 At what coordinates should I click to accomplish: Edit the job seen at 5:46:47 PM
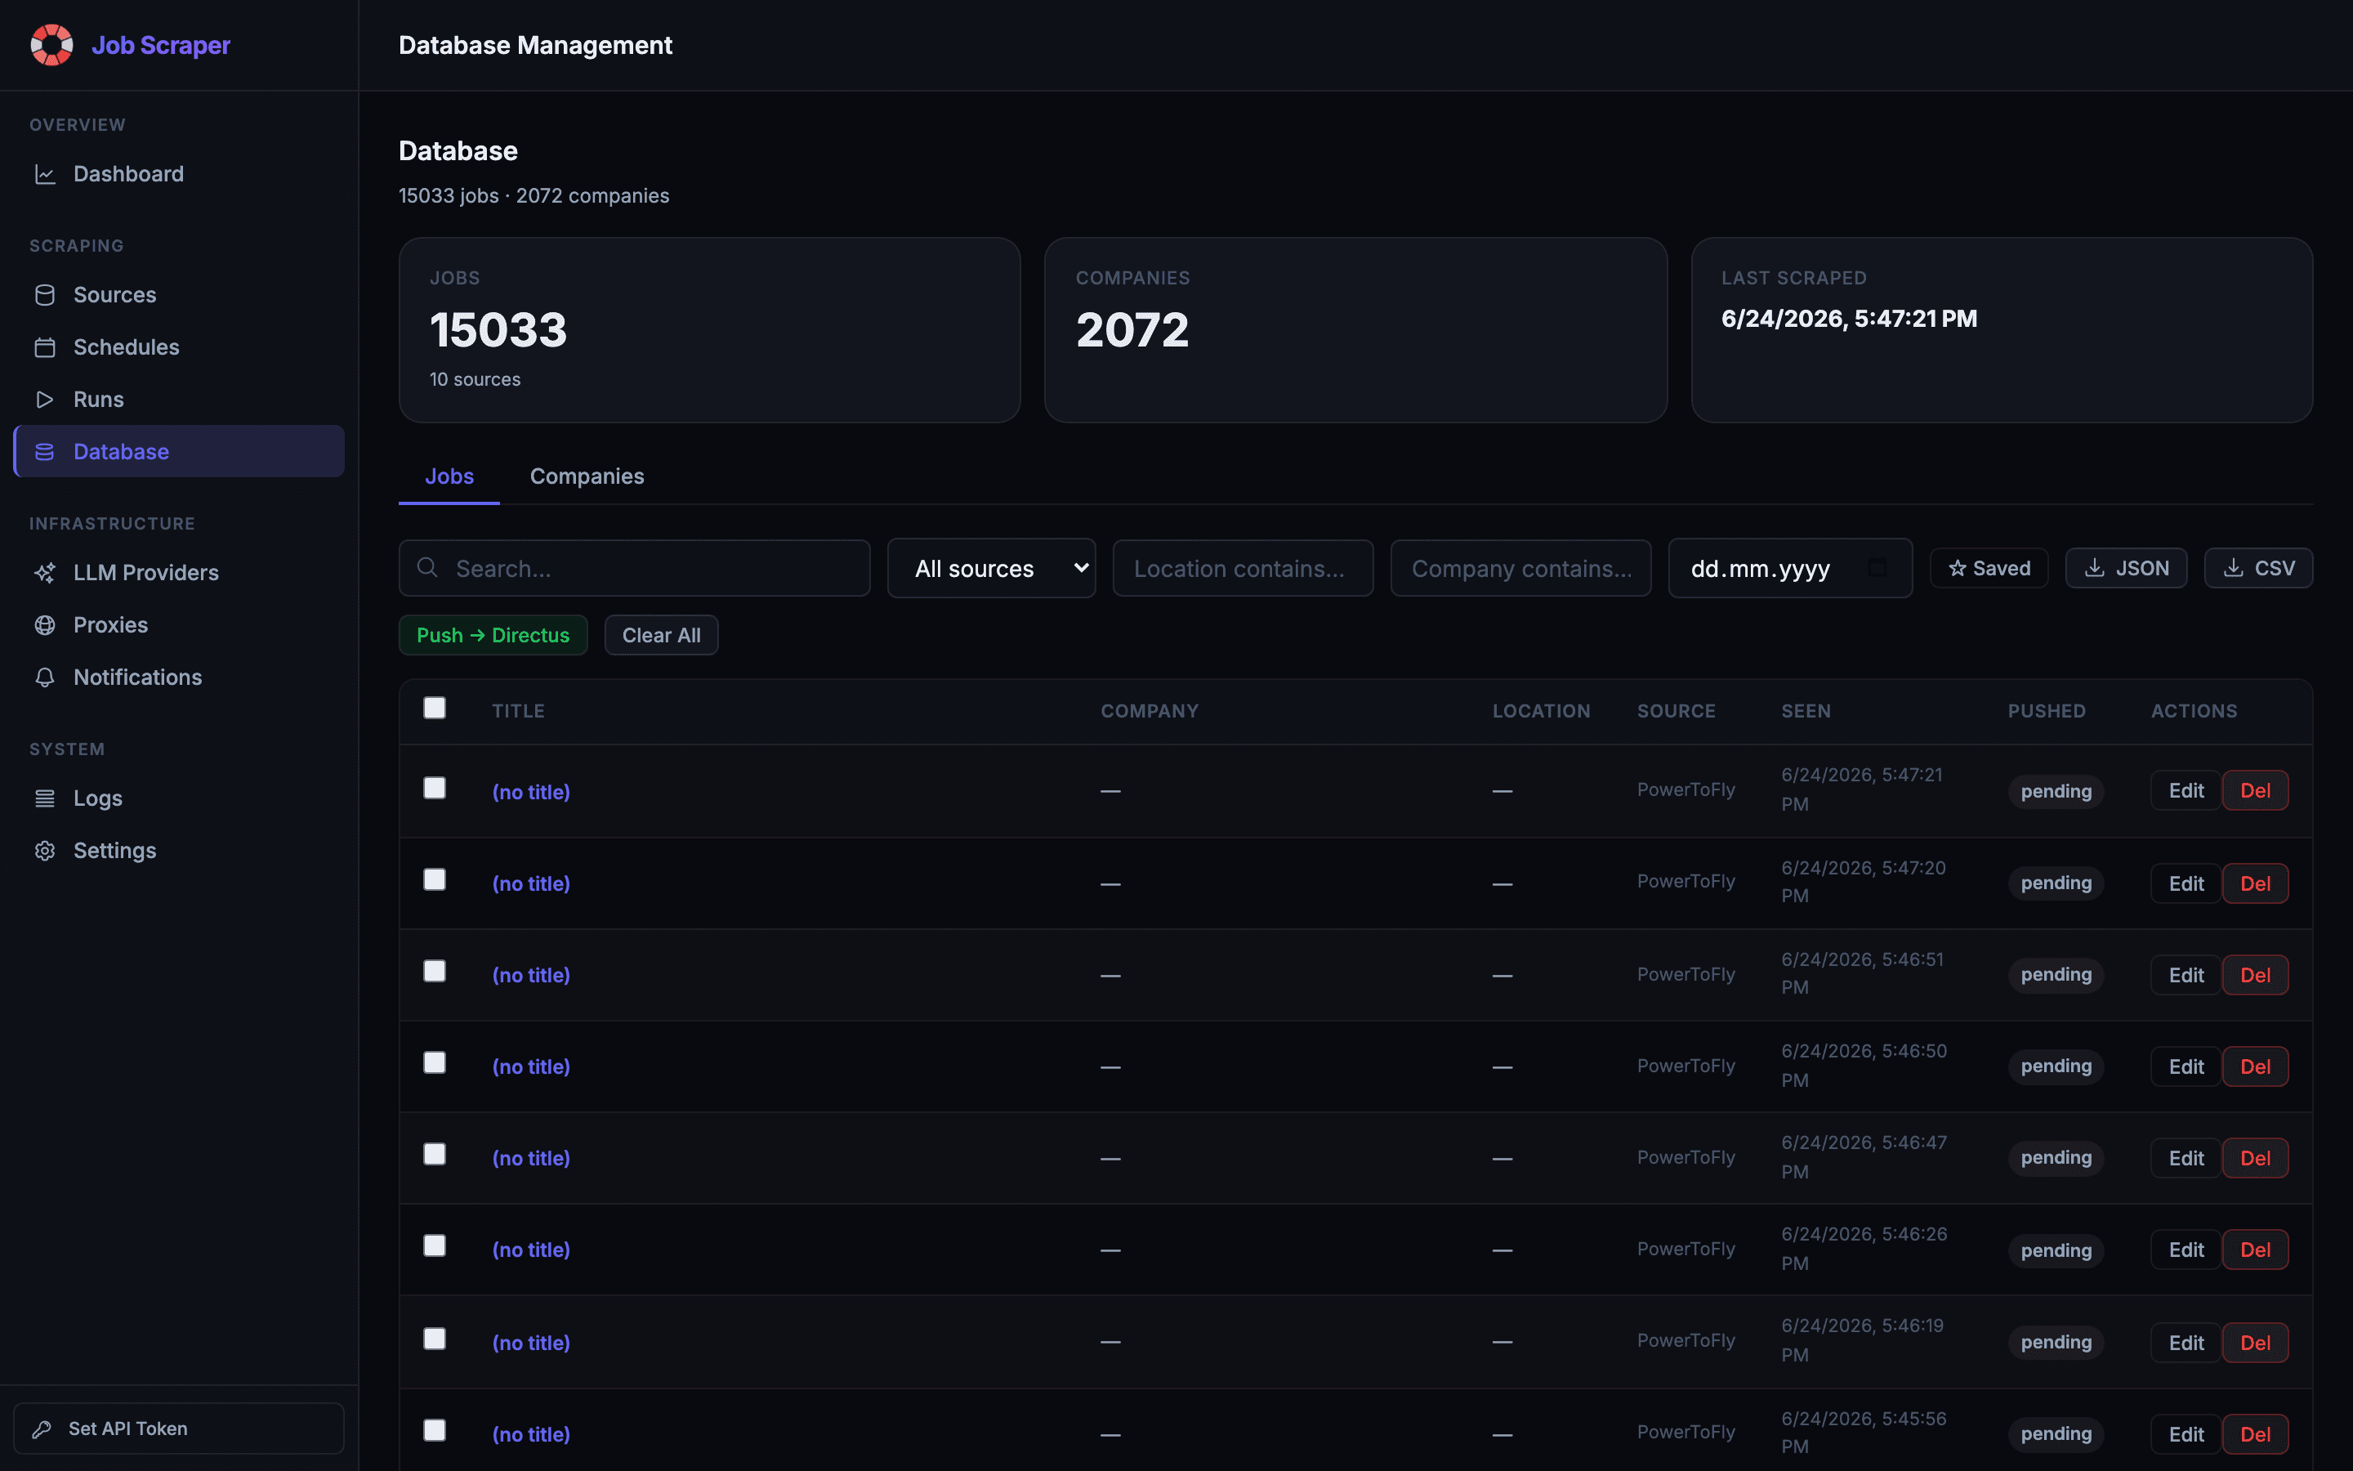pos(2186,1158)
